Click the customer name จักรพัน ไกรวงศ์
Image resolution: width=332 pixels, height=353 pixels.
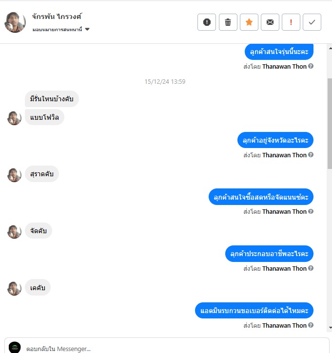click(57, 17)
